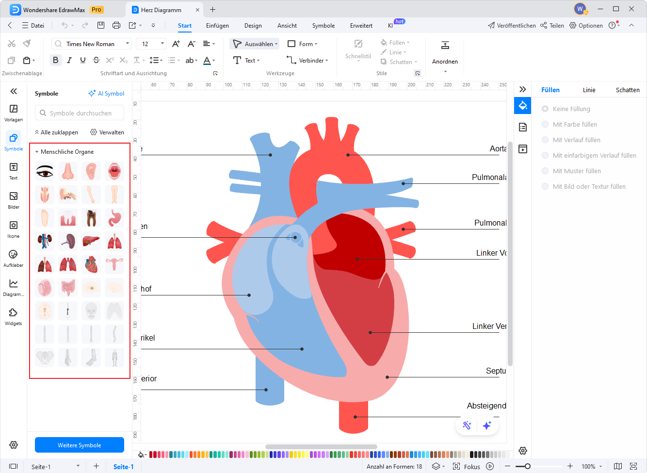
Task: Switch to the Einfügen ribbon tab
Action: click(217, 26)
